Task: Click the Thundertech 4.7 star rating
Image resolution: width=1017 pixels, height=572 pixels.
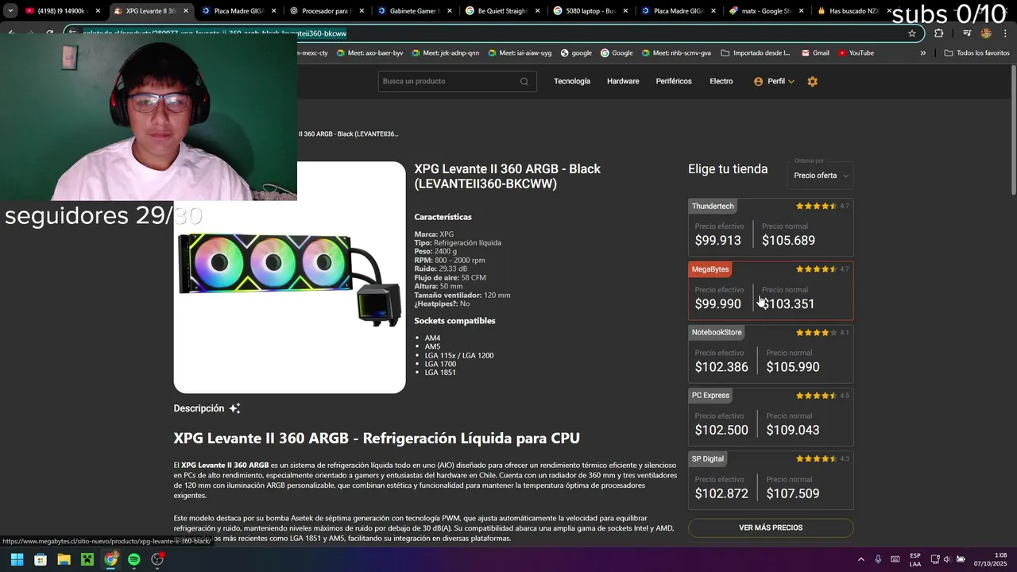Action: coord(822,206)
